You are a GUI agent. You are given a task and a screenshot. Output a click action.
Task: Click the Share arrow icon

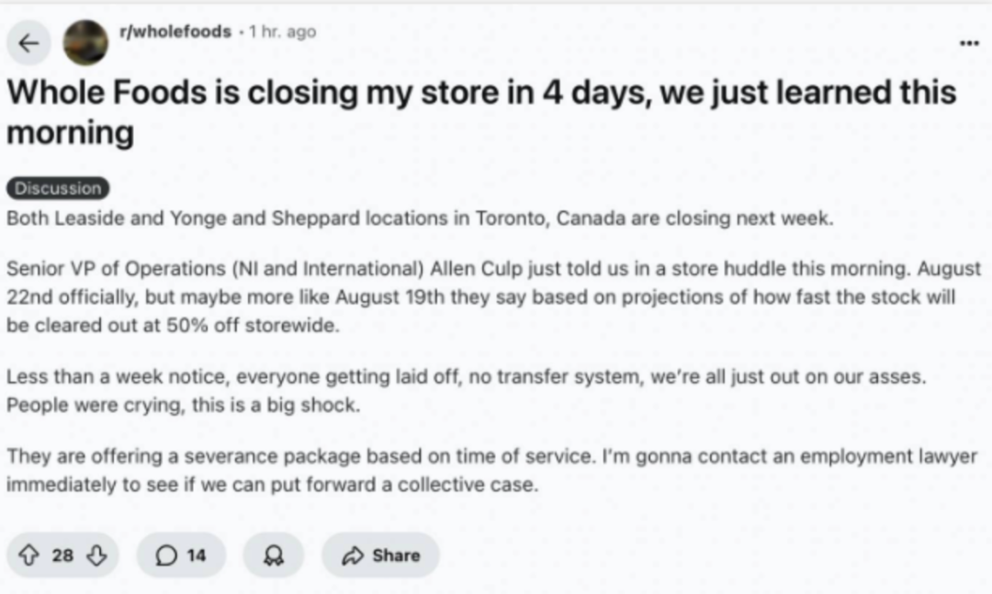353,555
